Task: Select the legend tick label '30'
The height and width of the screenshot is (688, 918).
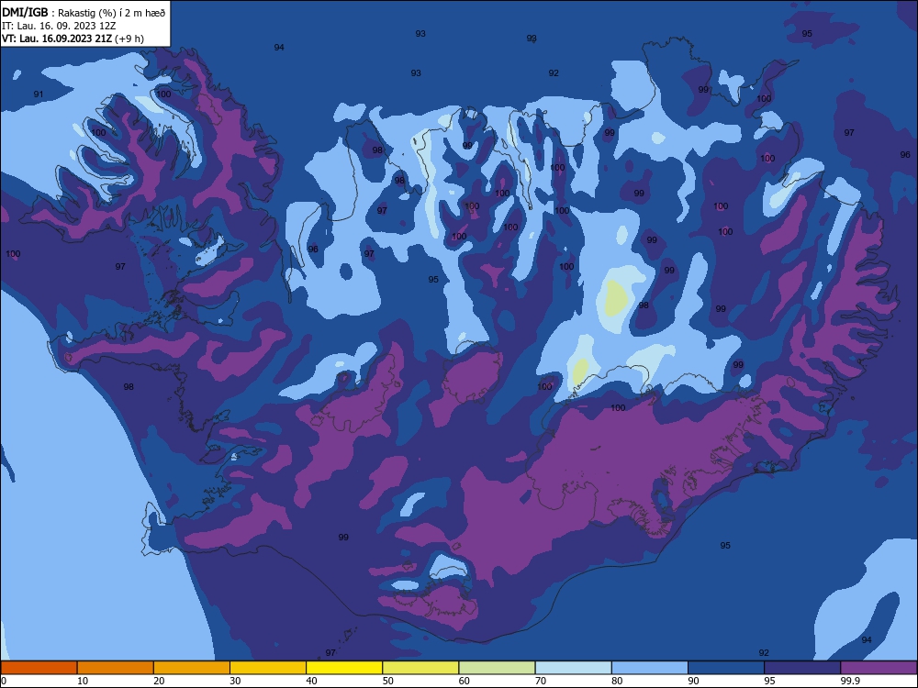Action: (235, 681)
